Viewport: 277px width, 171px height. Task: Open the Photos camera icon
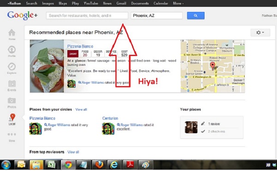coord(12,101)
